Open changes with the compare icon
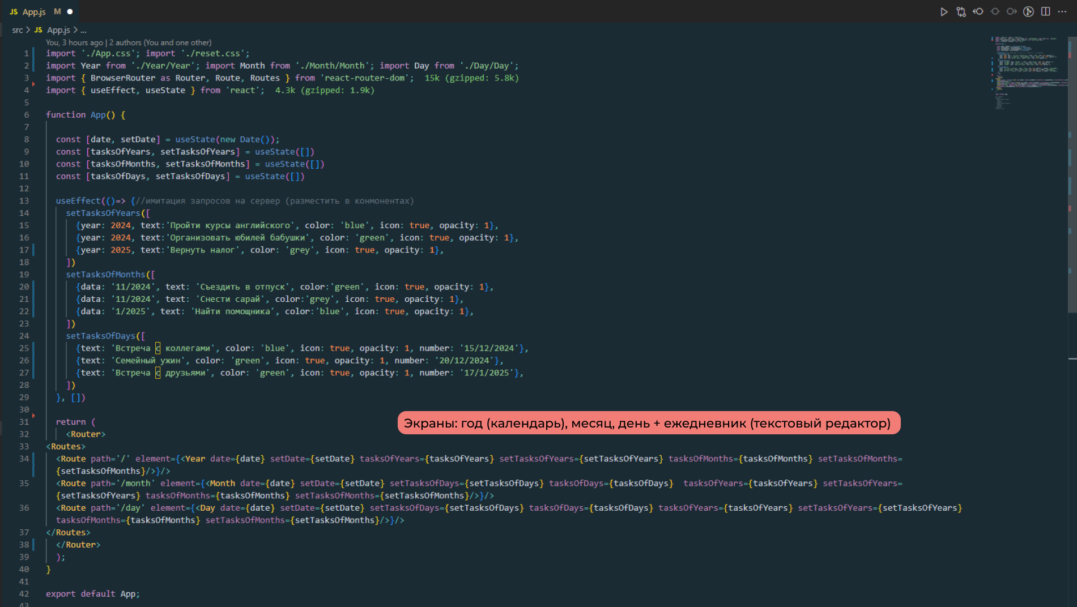The width and height of the screenshot is (1077, 607). coord(961,11)
